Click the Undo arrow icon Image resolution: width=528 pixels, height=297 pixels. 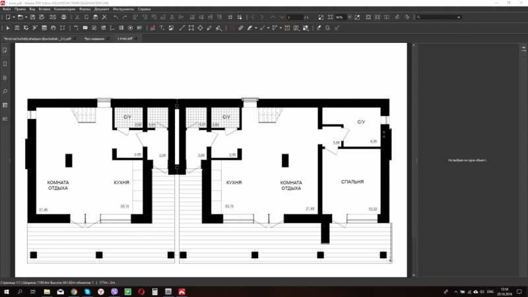pyautogui.click(x=116, y=17)
